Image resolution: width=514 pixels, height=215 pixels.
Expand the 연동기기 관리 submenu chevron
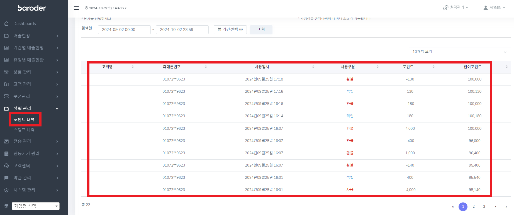click(57, 154)
